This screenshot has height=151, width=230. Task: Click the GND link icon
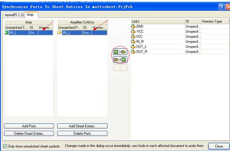133,26
